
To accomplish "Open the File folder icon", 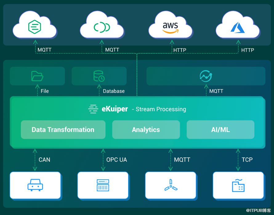I will point(37,76).
